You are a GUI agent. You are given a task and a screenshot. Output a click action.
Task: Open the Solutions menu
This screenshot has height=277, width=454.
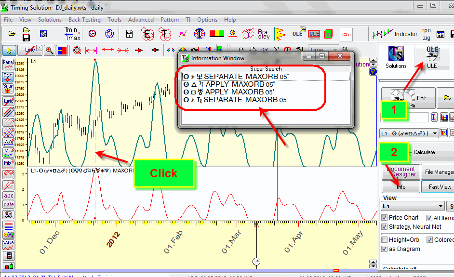[50, 20]
